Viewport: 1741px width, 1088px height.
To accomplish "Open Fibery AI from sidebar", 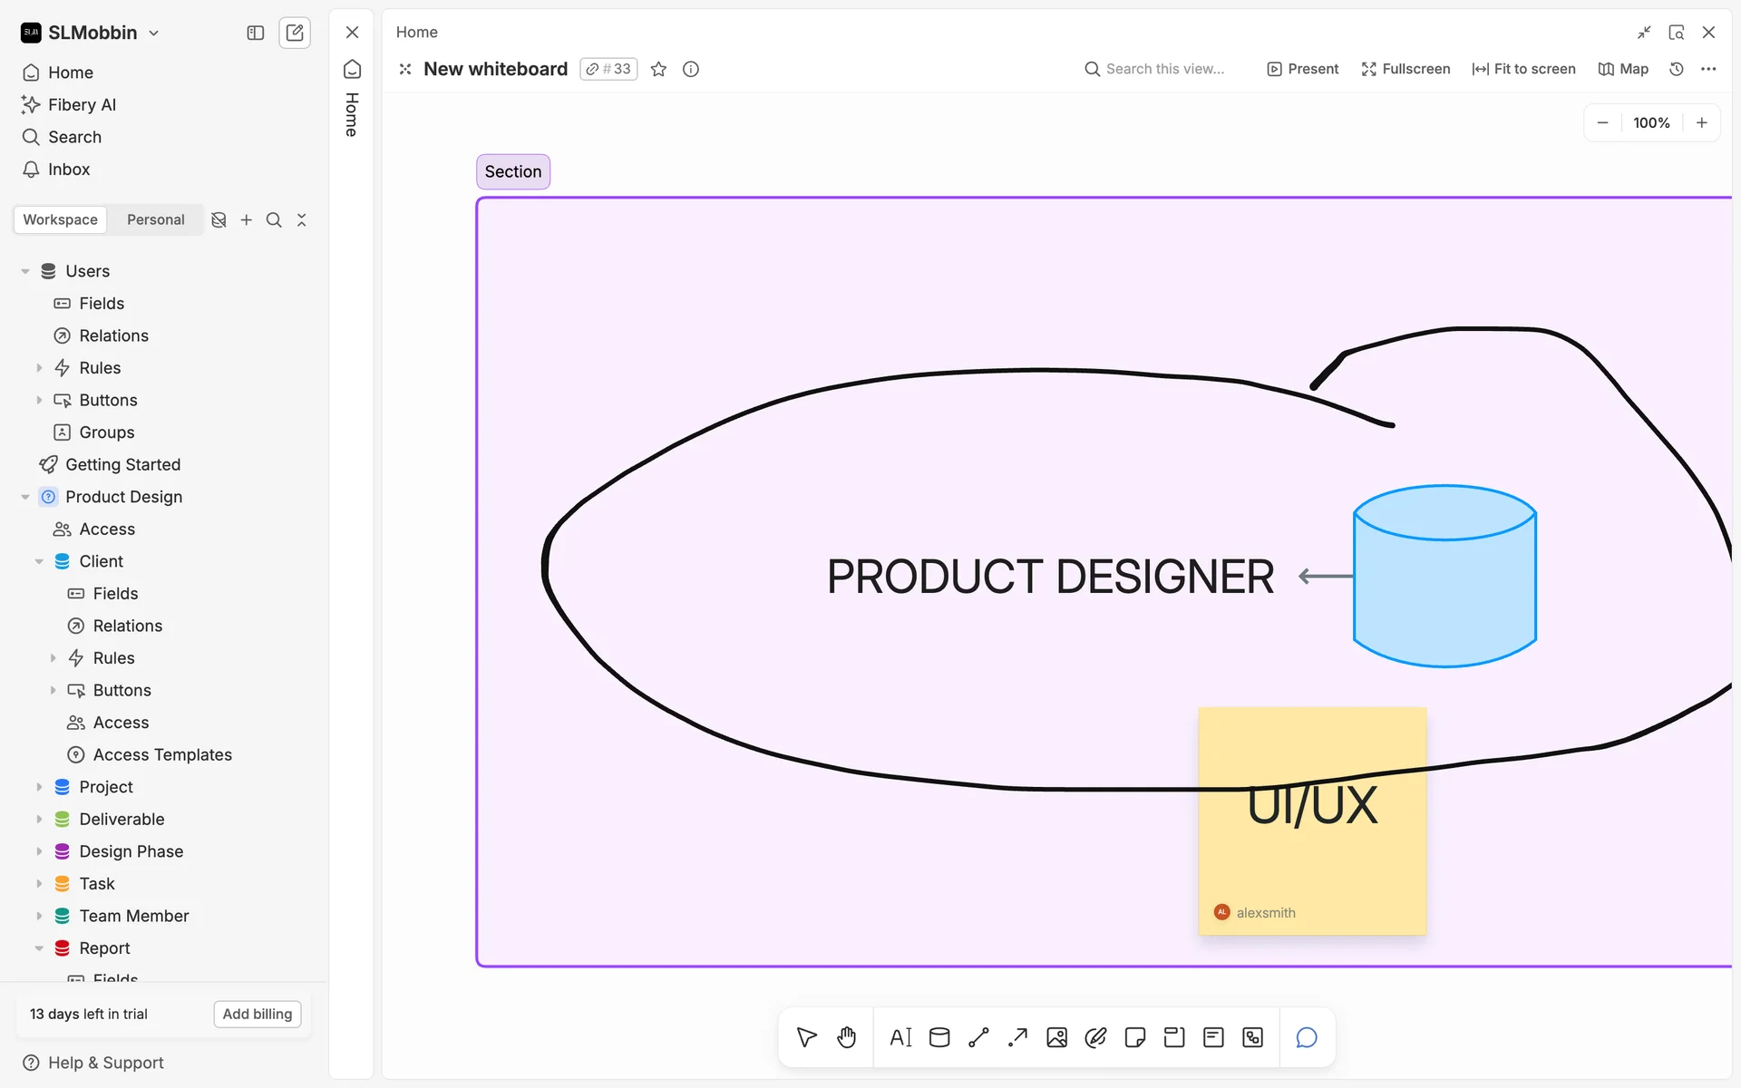I will point(82,104).
